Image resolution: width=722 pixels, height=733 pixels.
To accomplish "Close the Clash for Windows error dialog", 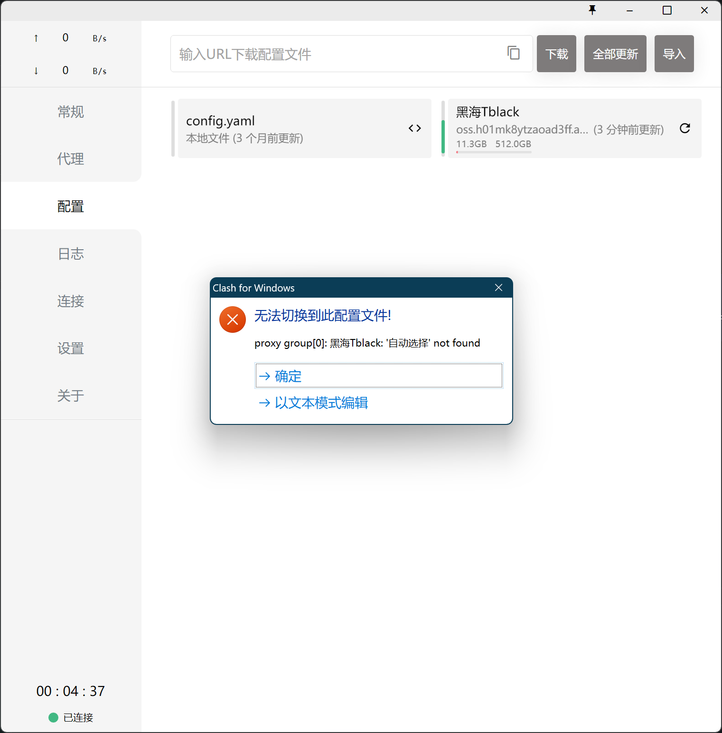I will (x=498, y=288).
